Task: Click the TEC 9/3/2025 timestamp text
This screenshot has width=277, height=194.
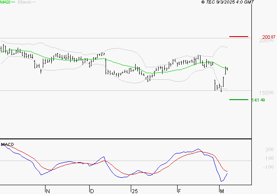Action: pos(228,2)
